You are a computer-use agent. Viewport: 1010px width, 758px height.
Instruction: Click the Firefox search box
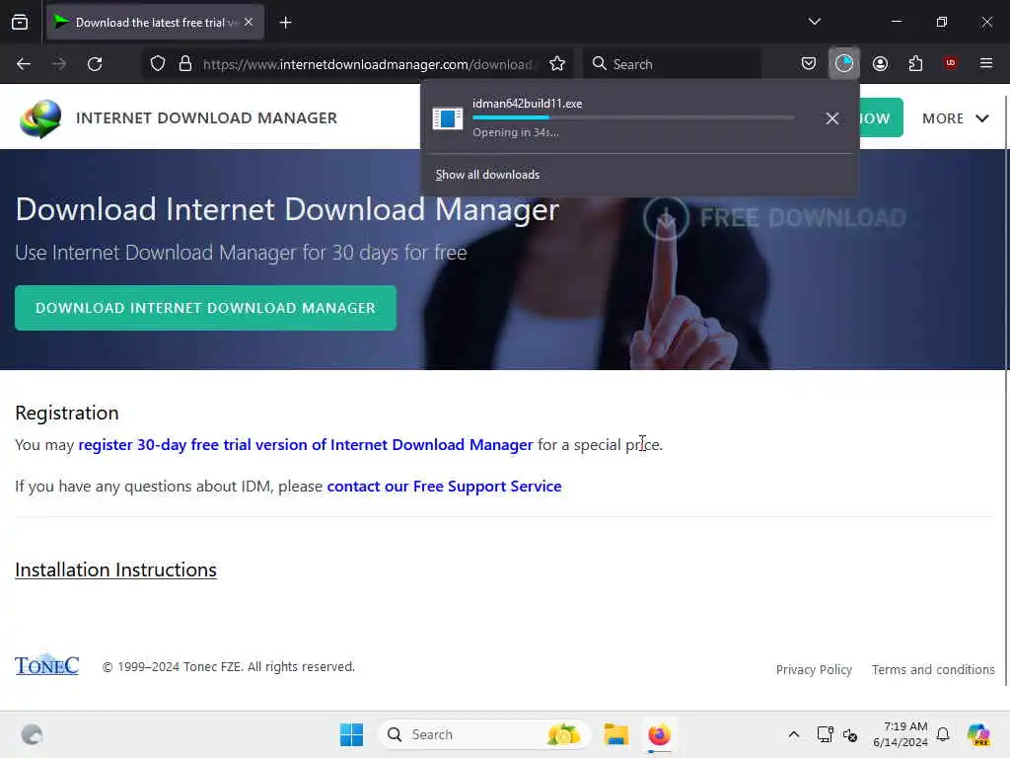(x=673, y=64)
